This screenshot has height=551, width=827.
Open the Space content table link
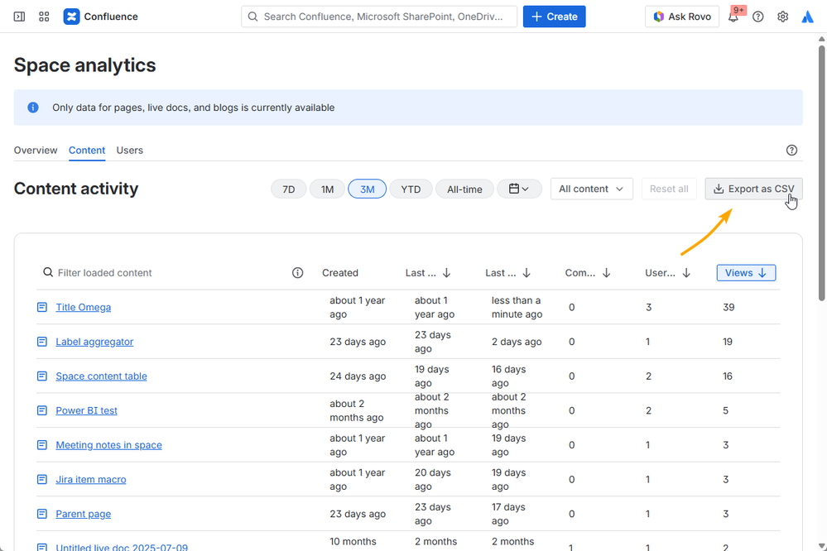click(101, 376)
